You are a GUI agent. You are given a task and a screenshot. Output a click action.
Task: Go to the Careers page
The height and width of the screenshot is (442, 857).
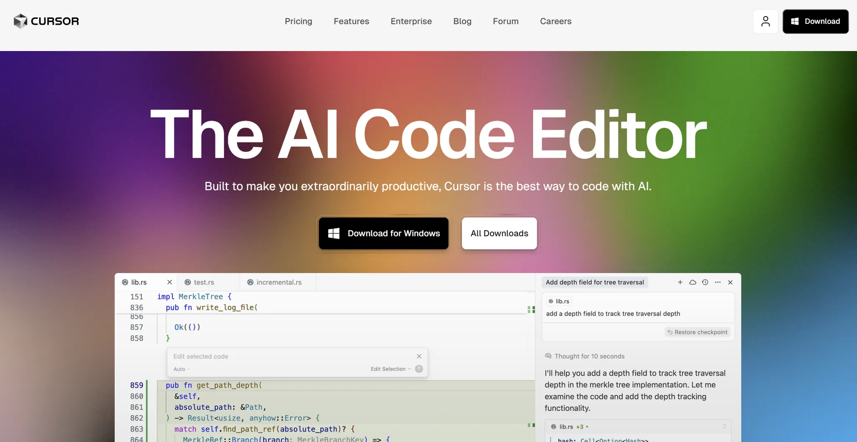[556, 21]
